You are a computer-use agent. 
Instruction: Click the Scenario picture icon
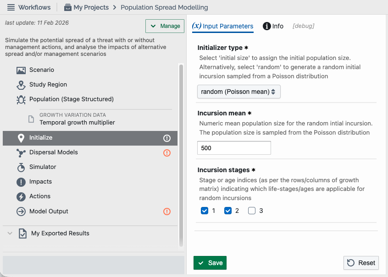coord(21,71)
